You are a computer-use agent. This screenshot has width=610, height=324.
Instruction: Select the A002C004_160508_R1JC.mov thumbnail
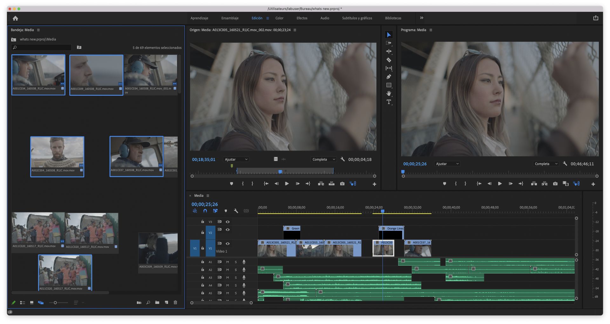[57, 153]
